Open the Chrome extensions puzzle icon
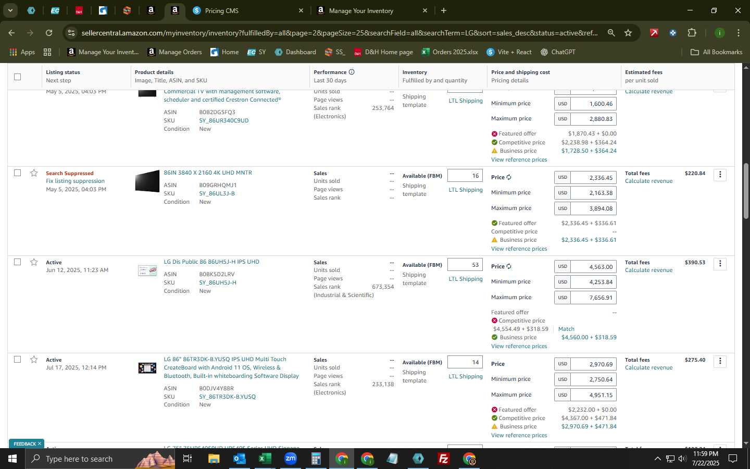Screen dimensions: 750x469 click(692, 33)
